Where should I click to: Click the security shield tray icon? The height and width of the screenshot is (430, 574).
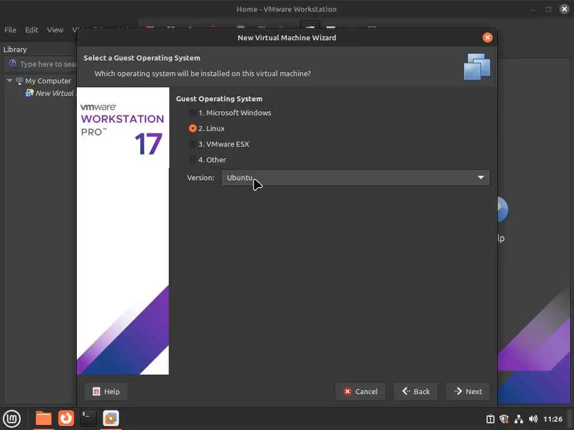(x=504, y=419)
